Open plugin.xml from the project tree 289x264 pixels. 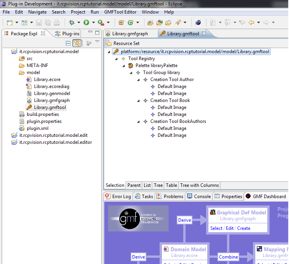pos(37,128)
